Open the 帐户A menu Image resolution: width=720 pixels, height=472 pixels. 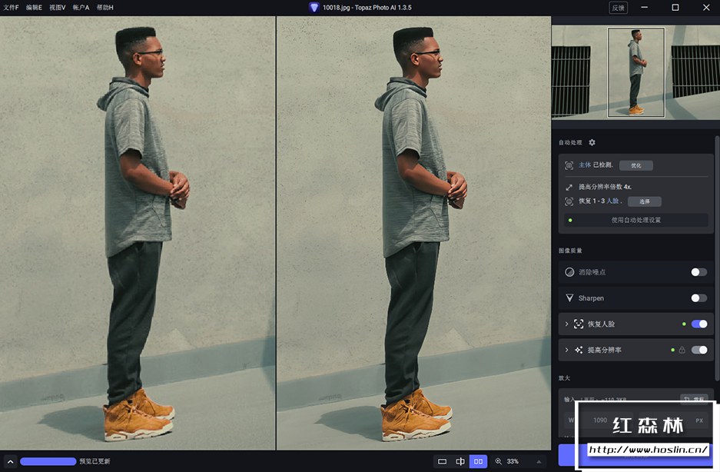tap(81, 8)
